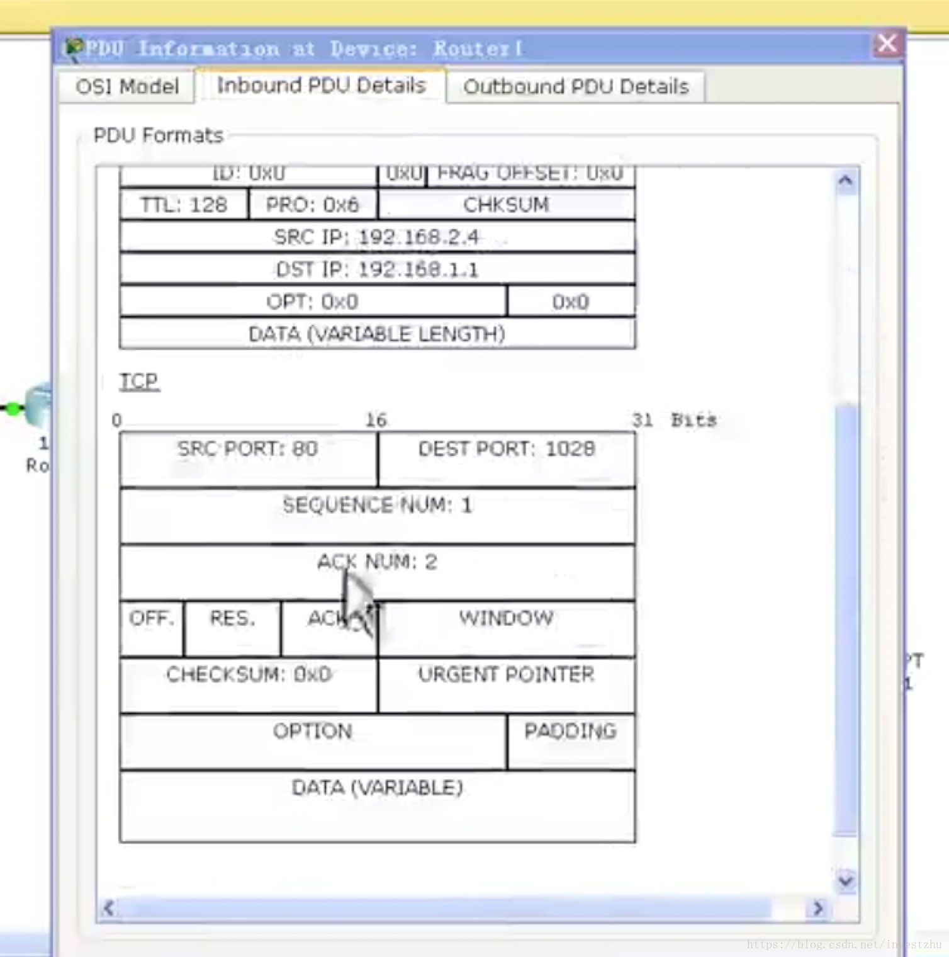Open the Outbound PDU Details tab

pyautogui.click(x=576, y=86)
